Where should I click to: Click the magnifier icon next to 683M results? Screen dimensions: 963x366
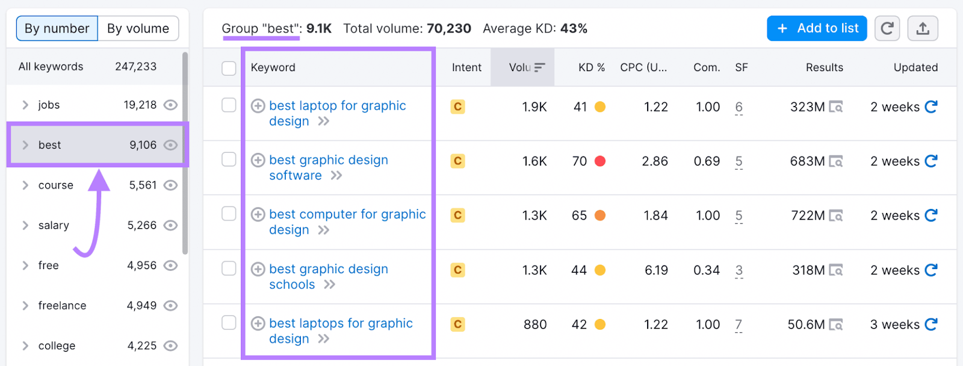pyautogui.click(x=837, y=161)
